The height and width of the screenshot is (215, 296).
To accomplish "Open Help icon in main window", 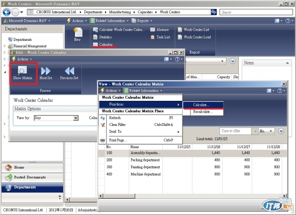I will tap(289, 21).
